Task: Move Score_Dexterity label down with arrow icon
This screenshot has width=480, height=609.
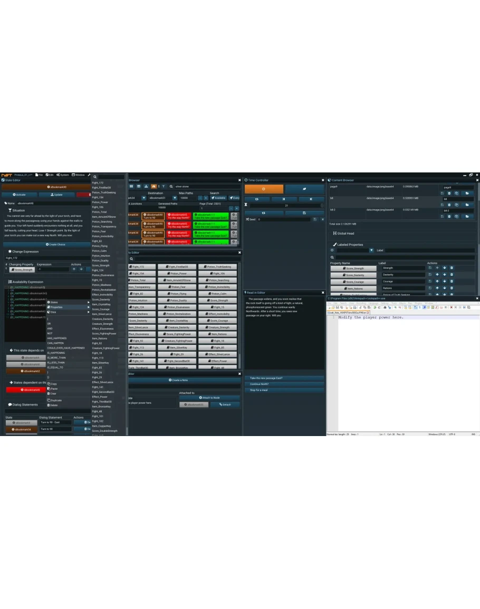Action: (x=444, y=275)
